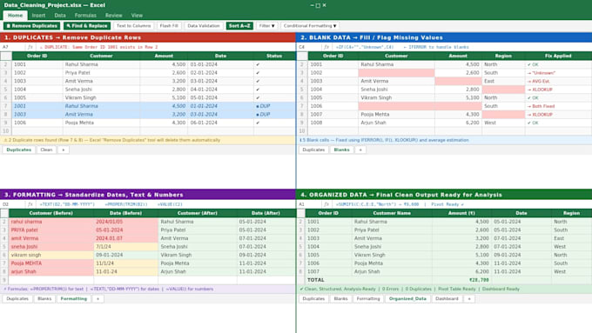The width and height of the screenshot is (592, 333).
Task: Click the Fix Applied column header
Action: (558, 57)
